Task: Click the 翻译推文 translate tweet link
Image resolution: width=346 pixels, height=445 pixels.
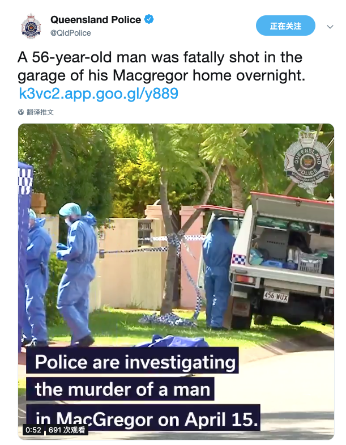Action: pos(40,112)
